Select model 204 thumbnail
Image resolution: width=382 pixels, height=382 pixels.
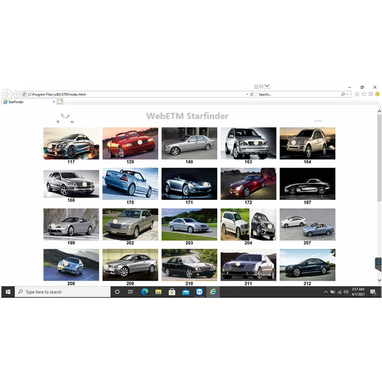point(248,224)
